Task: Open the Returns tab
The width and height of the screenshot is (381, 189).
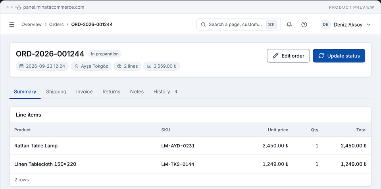Action: click(x=111, y=92)
